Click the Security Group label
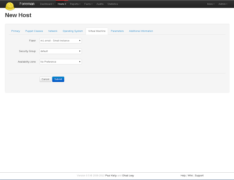This screenshot has height=180, width=234. point(27,51)
